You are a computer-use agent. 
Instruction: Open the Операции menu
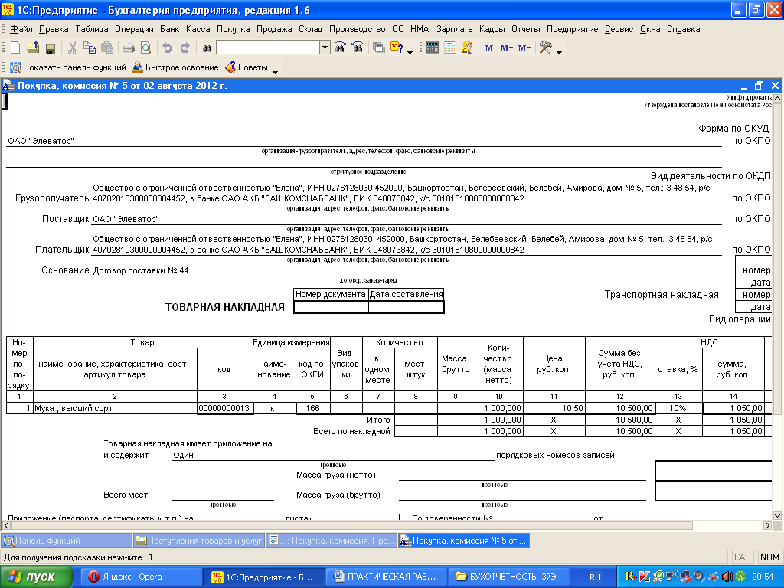[134, 29]
